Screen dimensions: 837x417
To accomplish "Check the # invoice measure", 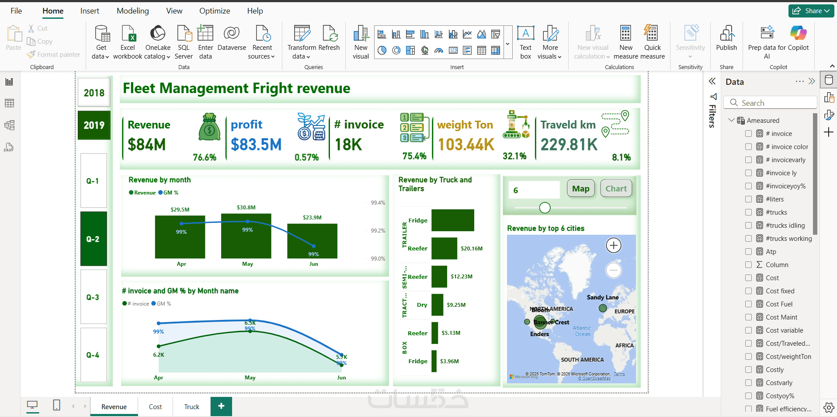I will (x=749, y=134).
